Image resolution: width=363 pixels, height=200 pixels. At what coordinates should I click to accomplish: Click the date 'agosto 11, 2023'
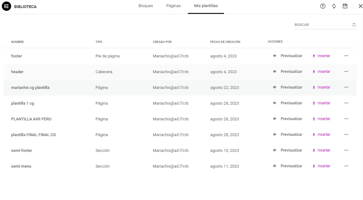coord(225,166)
